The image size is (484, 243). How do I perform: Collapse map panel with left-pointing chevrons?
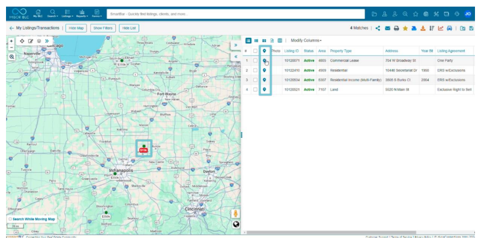(236, 57)
